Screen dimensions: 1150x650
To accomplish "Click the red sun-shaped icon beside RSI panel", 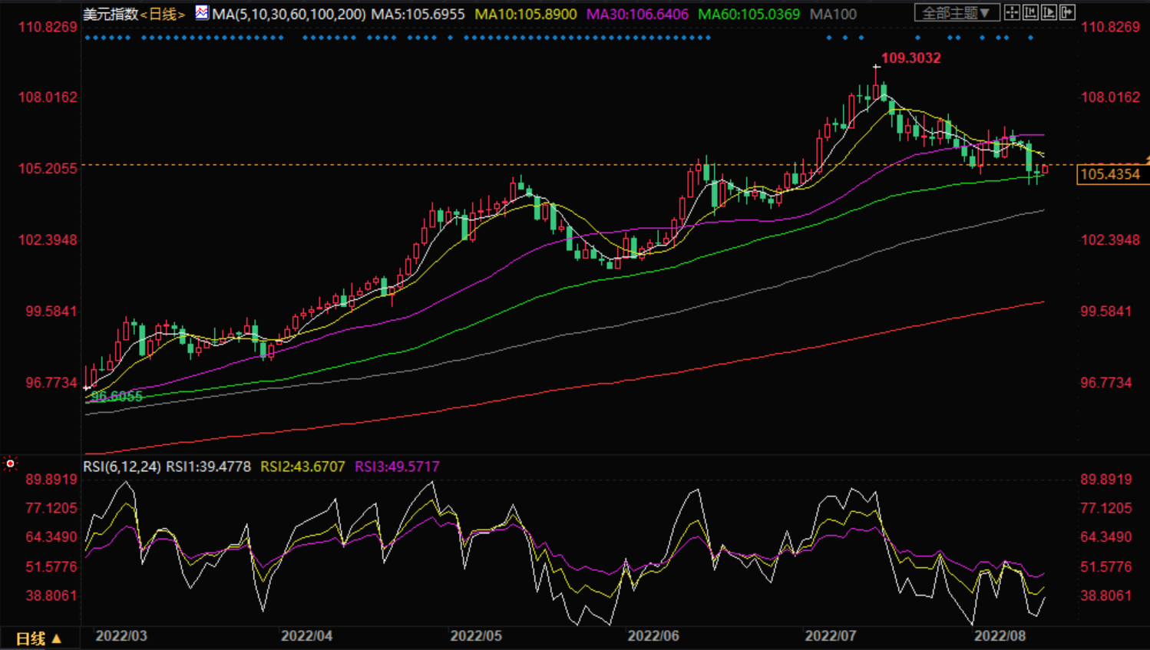I will coord(10,464).
